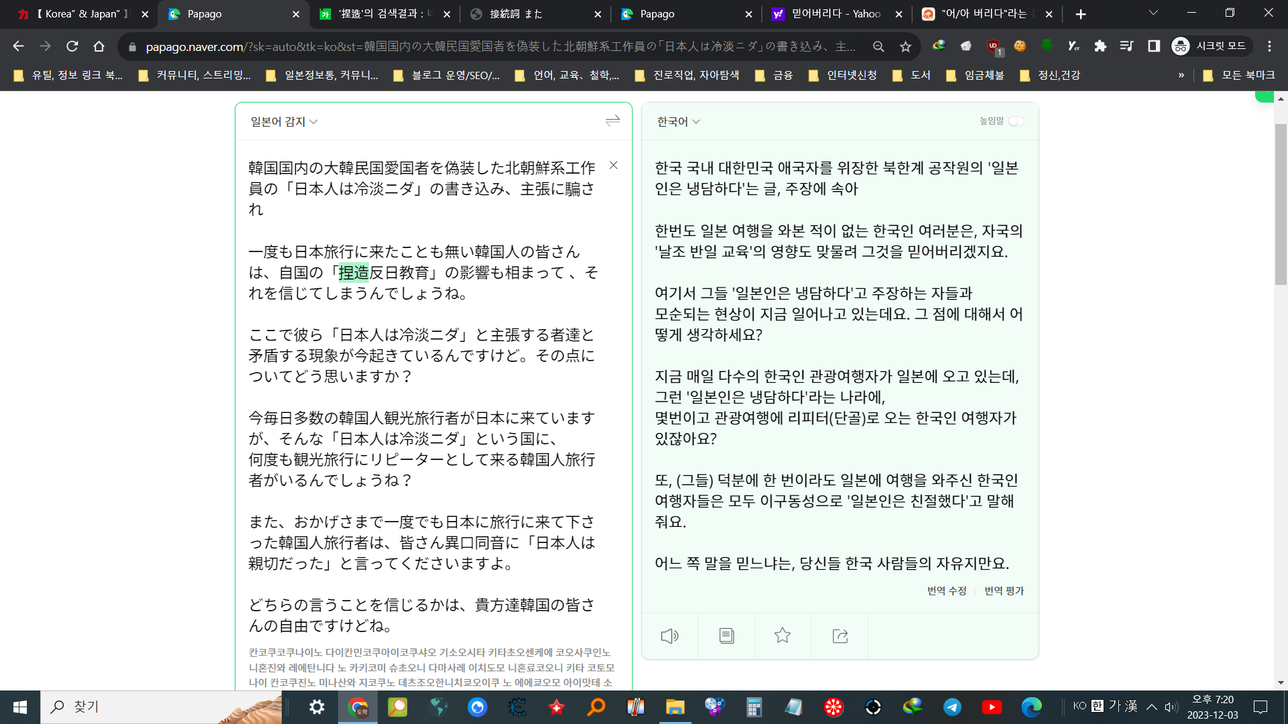Viewport: 1288px width, 724px height.
Task: Toggle the 높임말 honorific switch
Action: click(x=1016, y=121)
